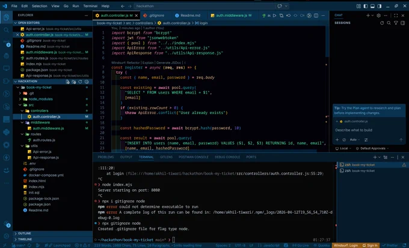Close auth.controller.js editor tab

point(136,16)
